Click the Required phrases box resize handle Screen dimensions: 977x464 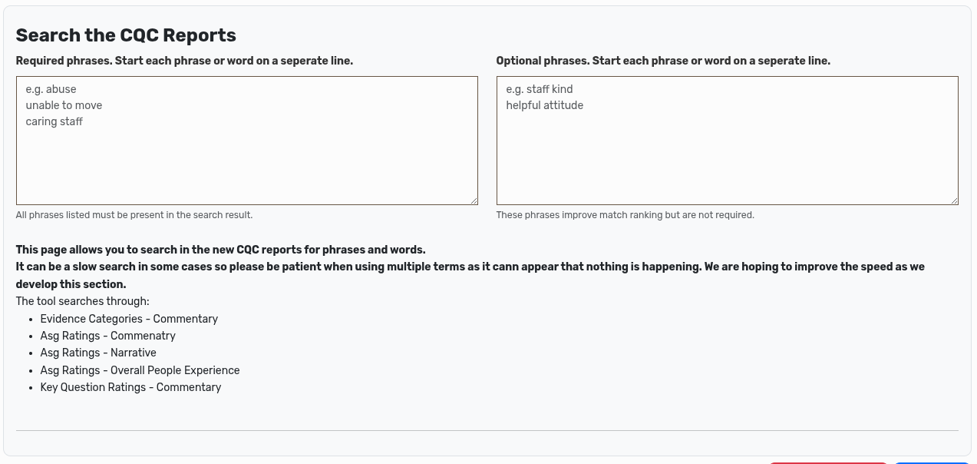pos(474,201)
